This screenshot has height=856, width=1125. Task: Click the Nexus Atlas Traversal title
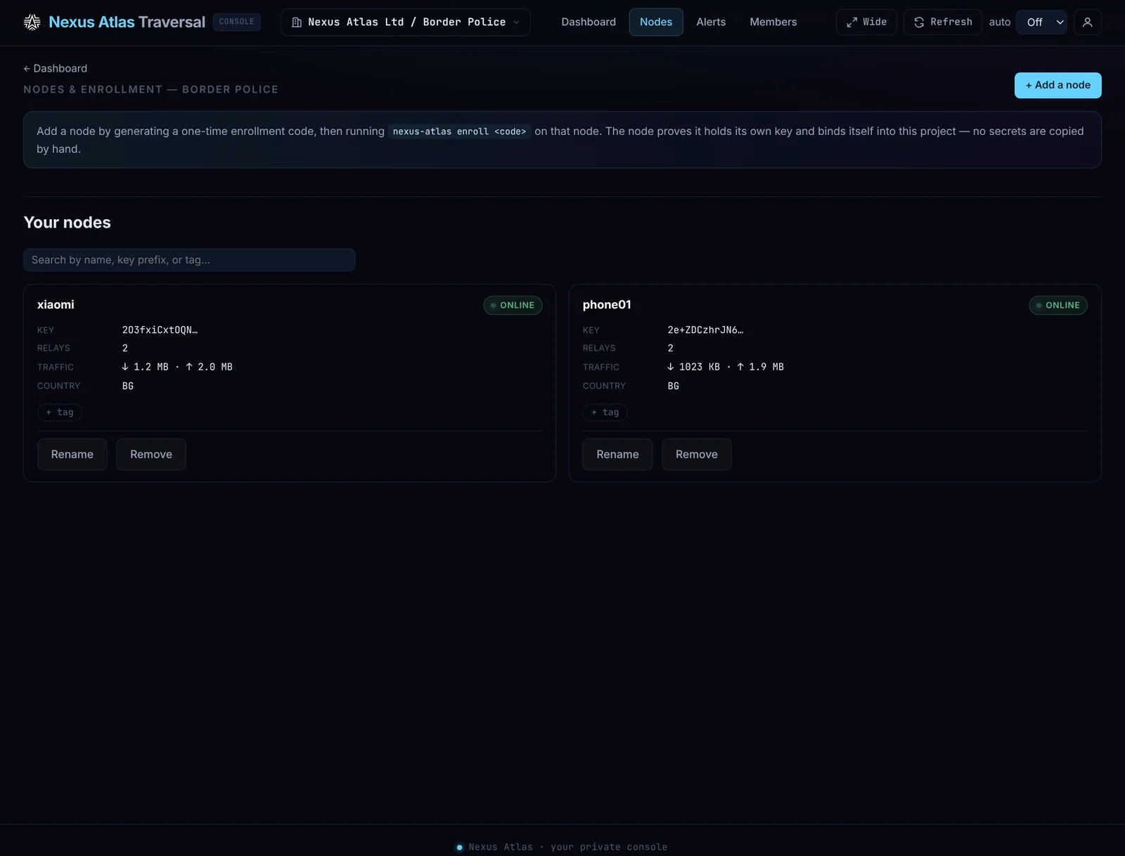click(x=127, y=22)
